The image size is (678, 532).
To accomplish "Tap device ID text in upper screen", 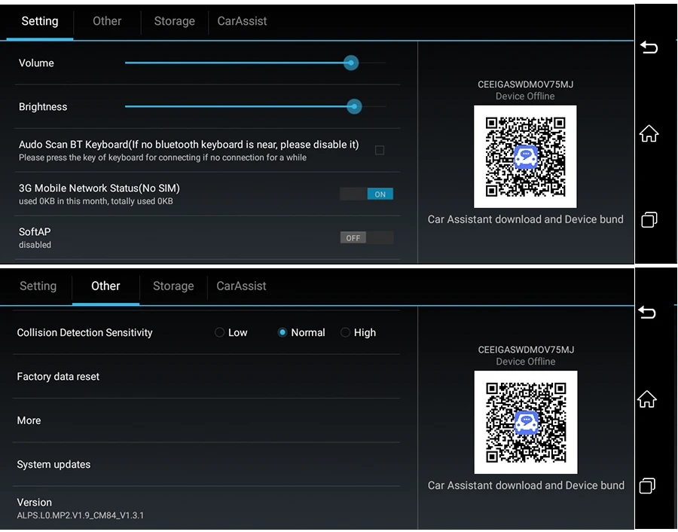I will coord(525,84).
